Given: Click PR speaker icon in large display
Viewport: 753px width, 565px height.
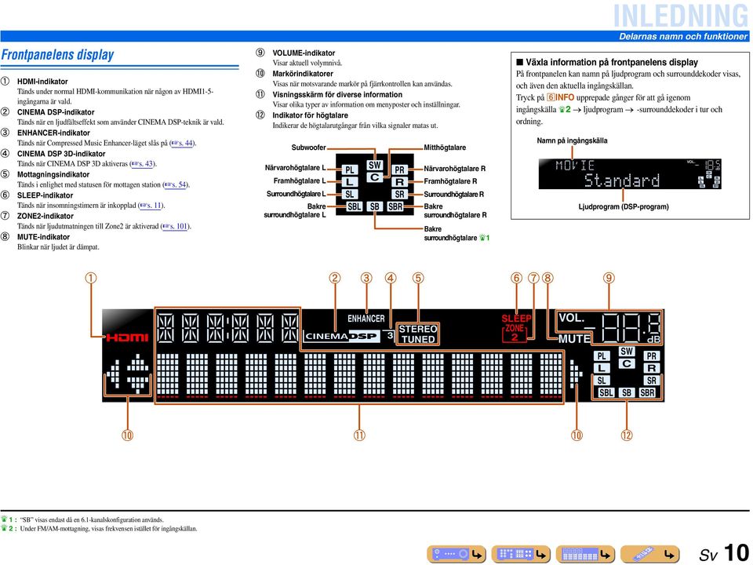Looking at the screenshot, I should point(652,356).
